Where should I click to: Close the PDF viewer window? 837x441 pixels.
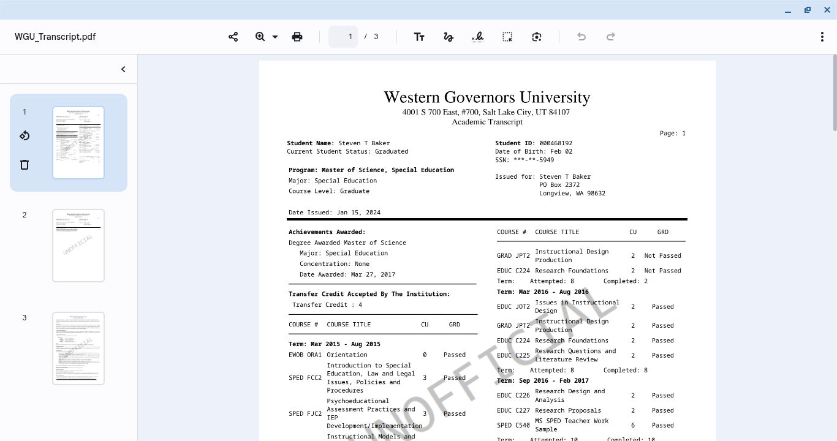pyautogui.click(x=827, y=10)
